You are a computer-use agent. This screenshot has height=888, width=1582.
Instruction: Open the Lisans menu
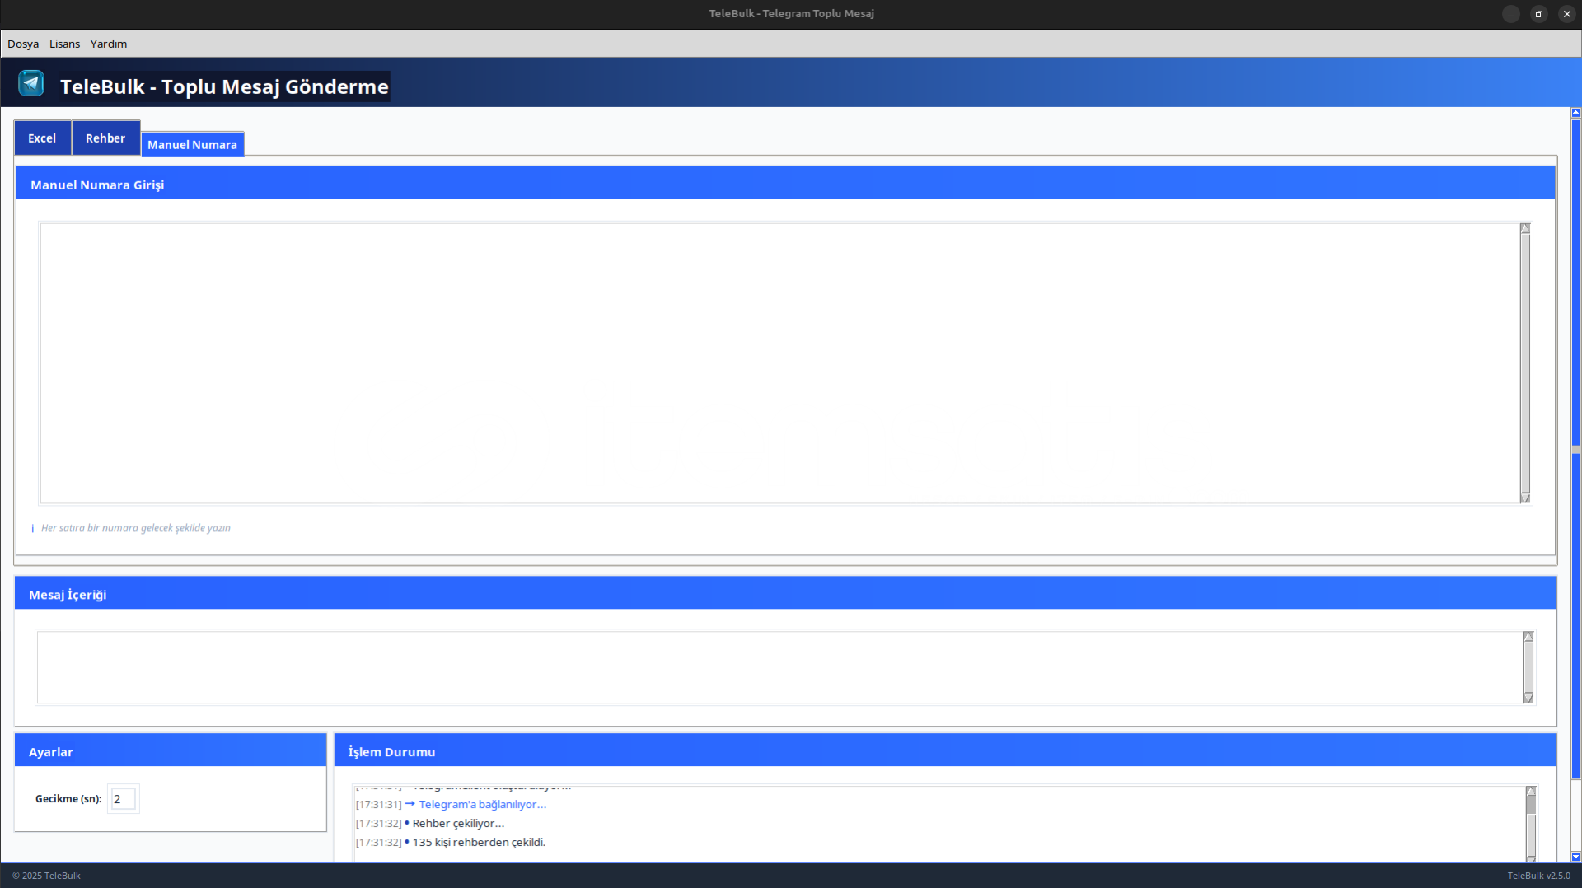click(x=64, y=44)
